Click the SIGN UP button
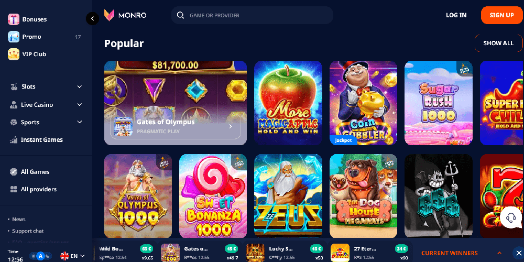Image resolution: width=524 pixels, height=262 pixels. [x=501, y=15]
